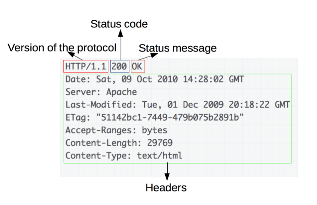Click the "Status message" label
The height and width of the screenshot is (205, 317).
[177, 48]
